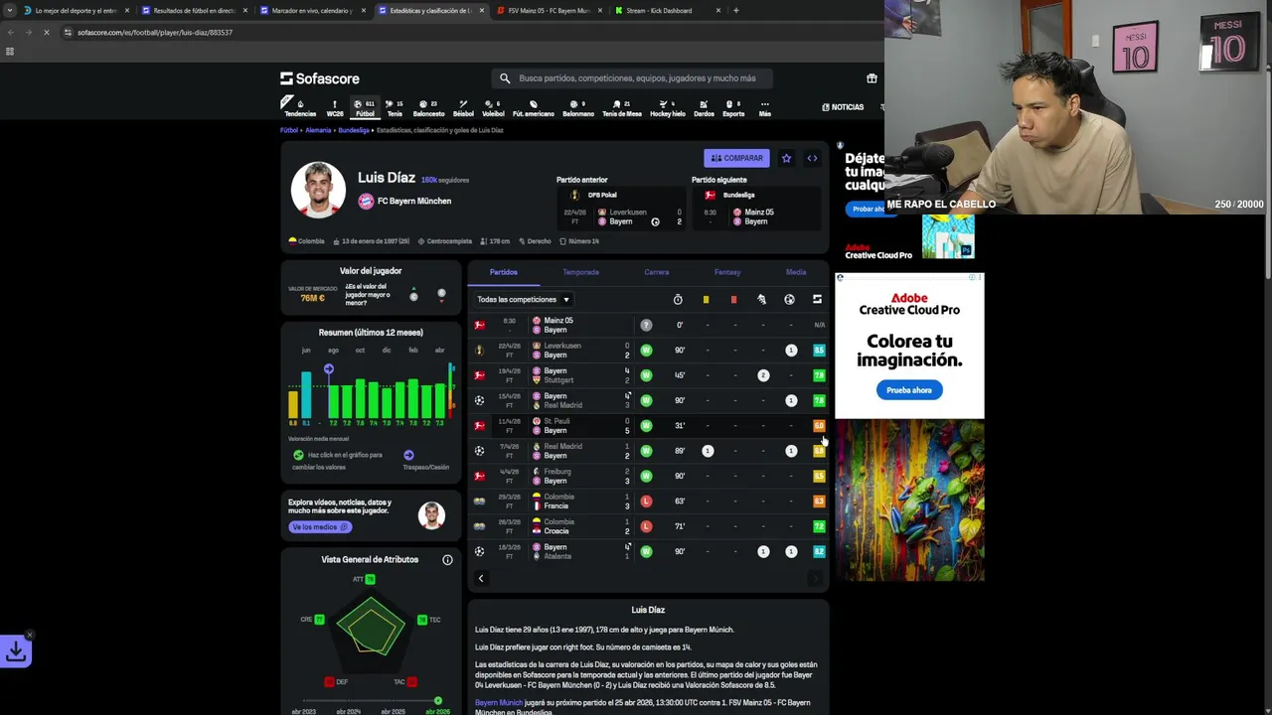Select the Fútbol sport icon

coord(365,107)
